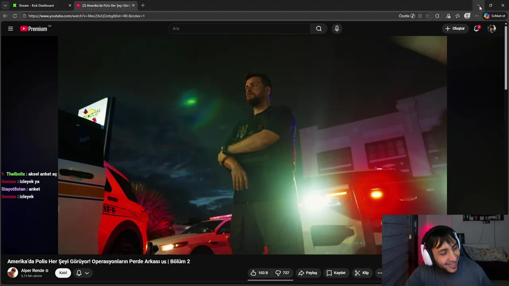Screen dimensions: 509x286
Task: View site information lock icon
Action: [x=24, y=16]
